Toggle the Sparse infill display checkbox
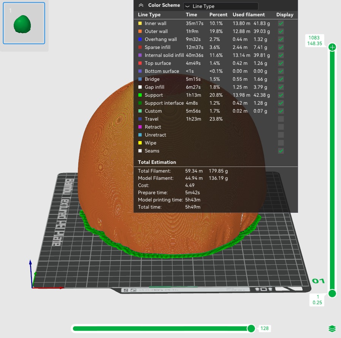341x338 pixels. pyautogui.click(x=281, y=47)
